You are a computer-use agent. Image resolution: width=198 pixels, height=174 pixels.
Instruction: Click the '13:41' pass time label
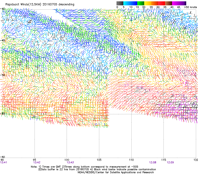coord(4,162)
